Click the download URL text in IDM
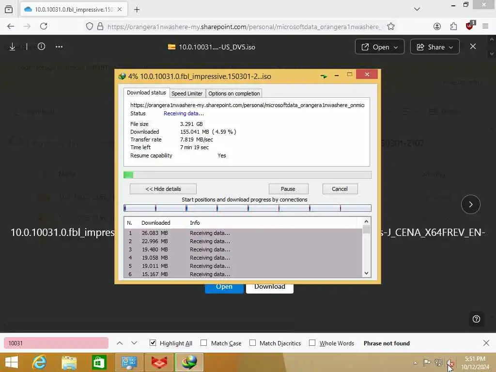The width and height of the screenshot is (496, 372). pos(247,105)
